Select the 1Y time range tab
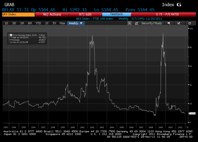This screenshot has height=142, width=198. (x=47, y=23)
